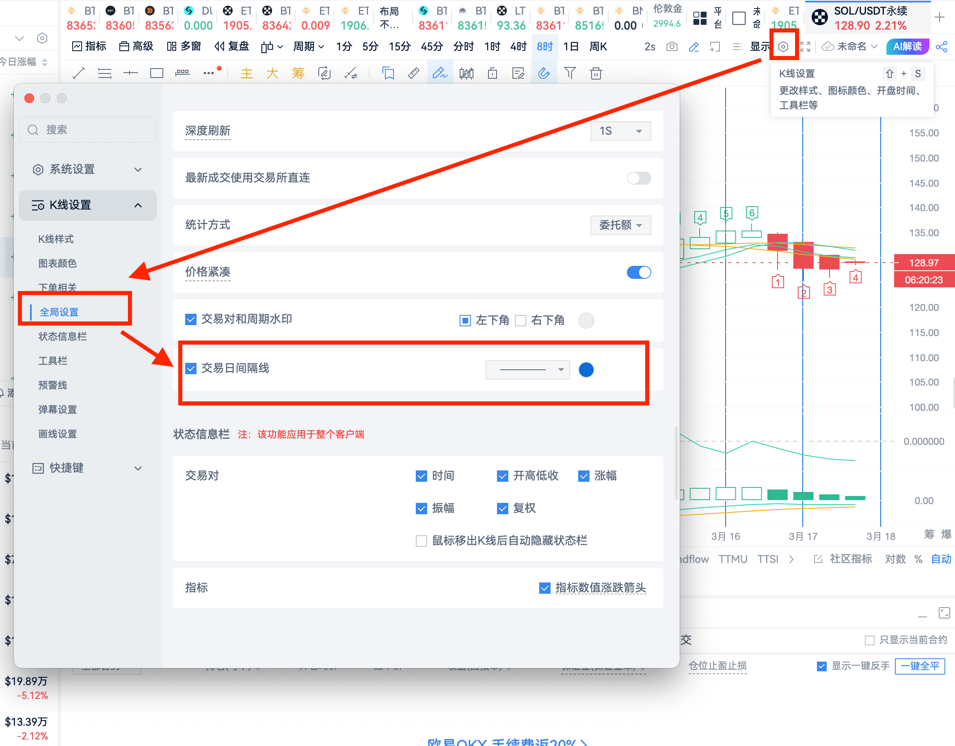The width and height of the screenshot is (955, 746).
Task: Click AI解读 button
Action: [x=907, y=46]
